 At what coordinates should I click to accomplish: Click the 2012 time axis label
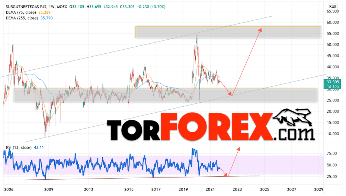tap(89, 189)
